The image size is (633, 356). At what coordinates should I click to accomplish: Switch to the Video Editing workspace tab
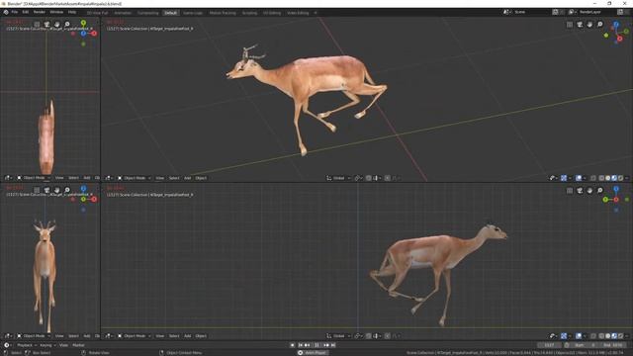[298, 13]
